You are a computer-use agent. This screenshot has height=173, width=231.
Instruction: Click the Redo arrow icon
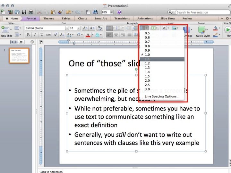pyautogui.click(x=78, y=12)
